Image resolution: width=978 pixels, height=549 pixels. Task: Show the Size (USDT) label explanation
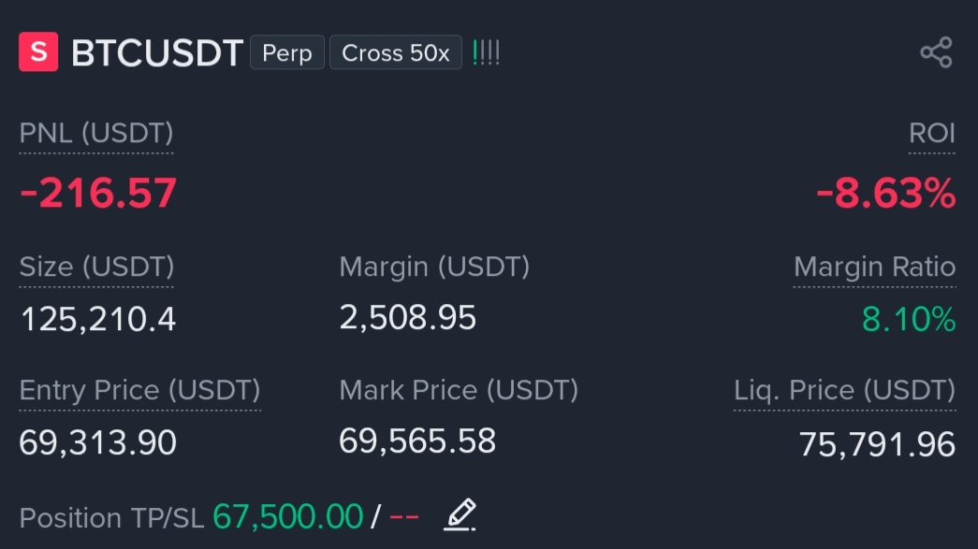pyautogui.click(x=96, y=267)
